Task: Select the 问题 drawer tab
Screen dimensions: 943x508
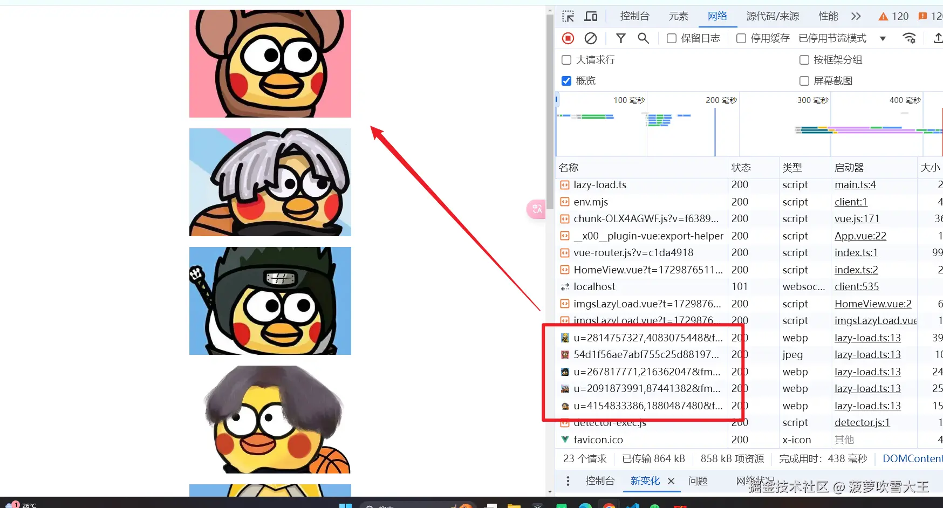Action: pos(698,480)
